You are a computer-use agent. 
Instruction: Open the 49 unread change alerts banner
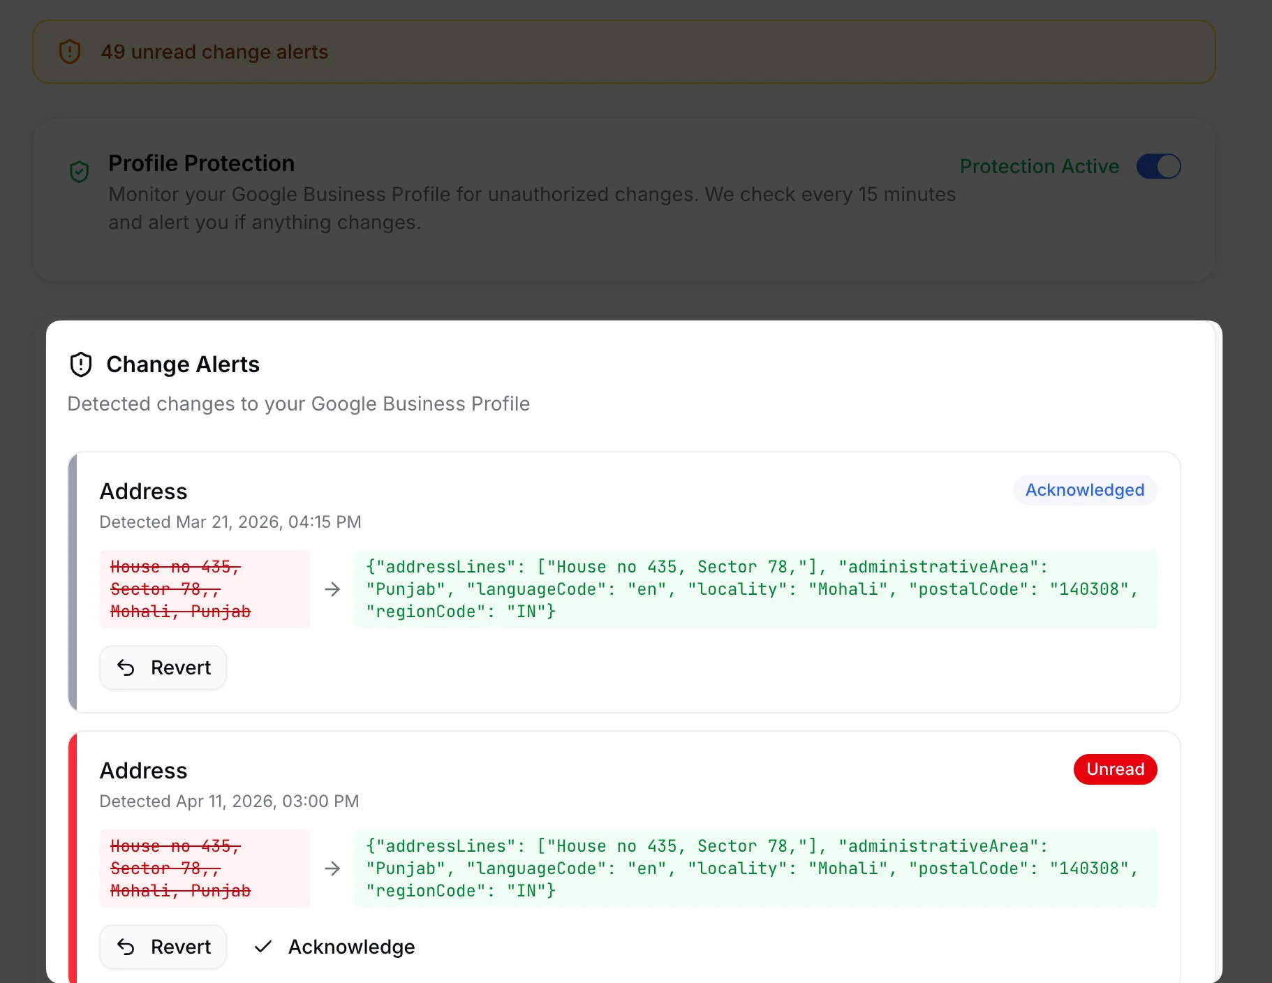(214, 52)
